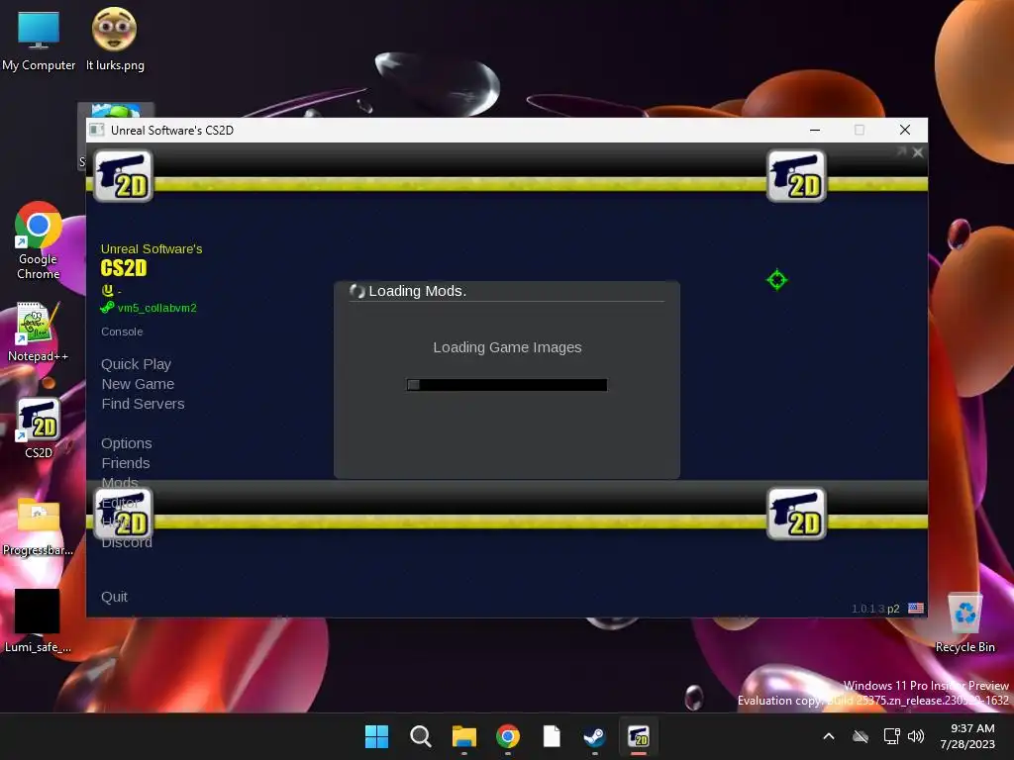Open the clock and date panel
The image size is (1014, 760).
pos(968,736)
